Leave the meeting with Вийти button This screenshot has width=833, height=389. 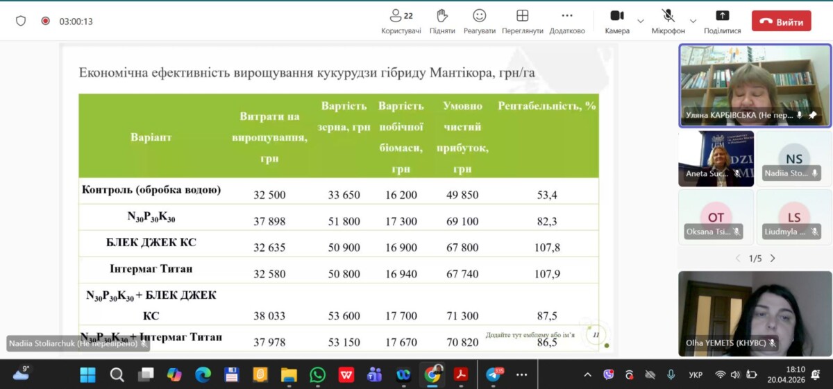pos(781,21)
